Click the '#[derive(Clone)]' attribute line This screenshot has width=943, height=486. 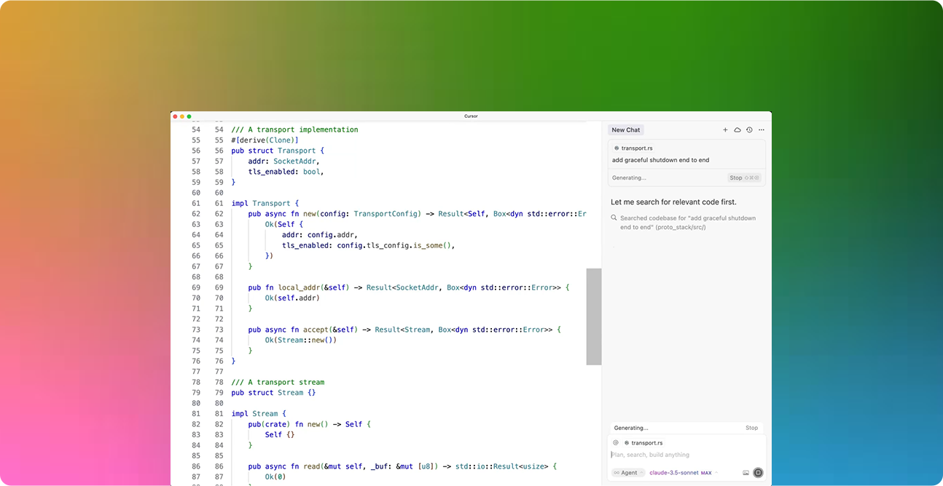click(x=265, y=140)
